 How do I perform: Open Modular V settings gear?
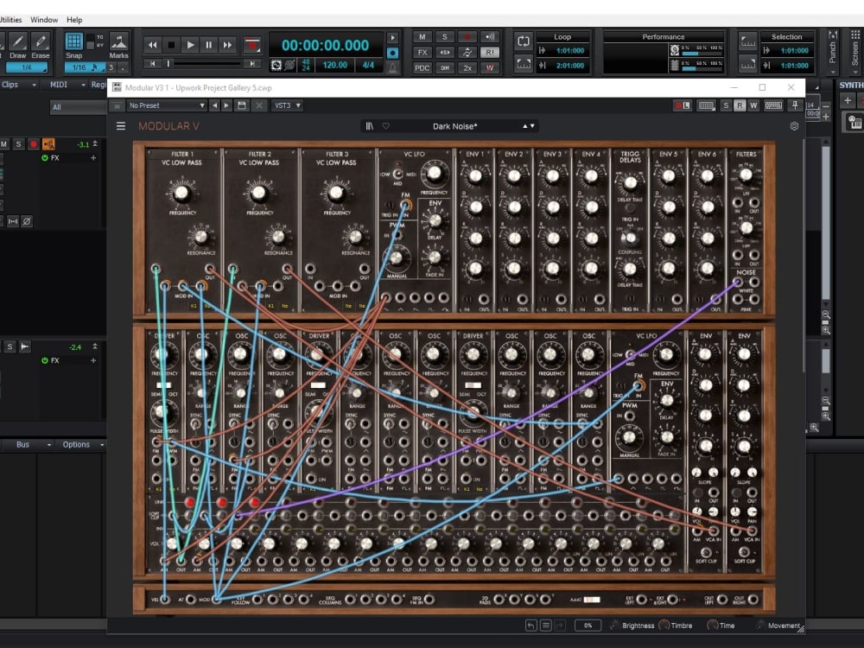tap(794, 126)
